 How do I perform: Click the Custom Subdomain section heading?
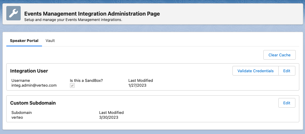pos(33,103)
